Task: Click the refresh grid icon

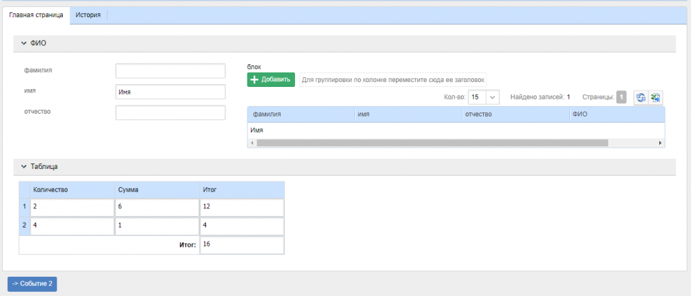Action: point(641,98)
